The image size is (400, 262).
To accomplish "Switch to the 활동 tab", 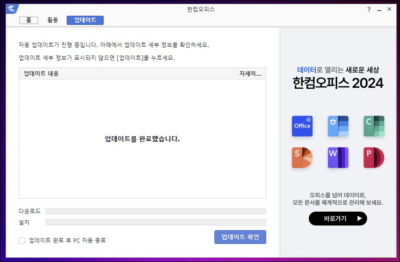I will click(x=53, y=20).
